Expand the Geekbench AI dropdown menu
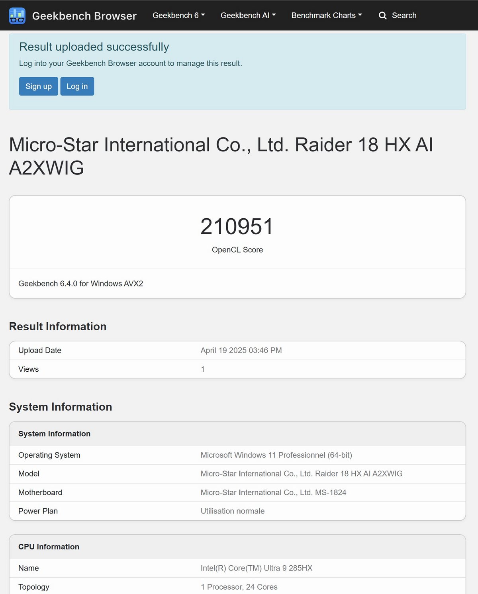Image resolution: width=478 pixels, height=594 pixels. click(248, 16)
